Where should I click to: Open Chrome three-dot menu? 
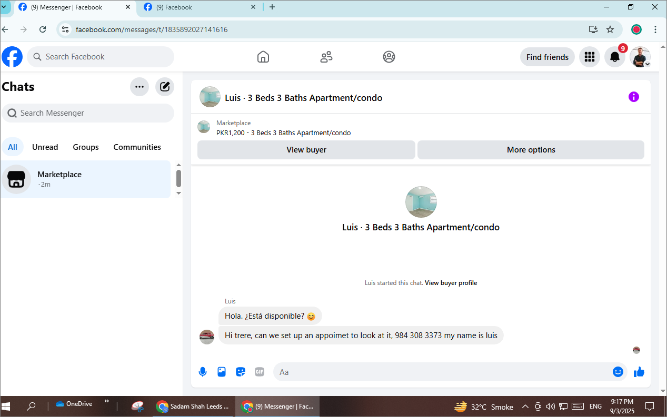pos(655,29)
